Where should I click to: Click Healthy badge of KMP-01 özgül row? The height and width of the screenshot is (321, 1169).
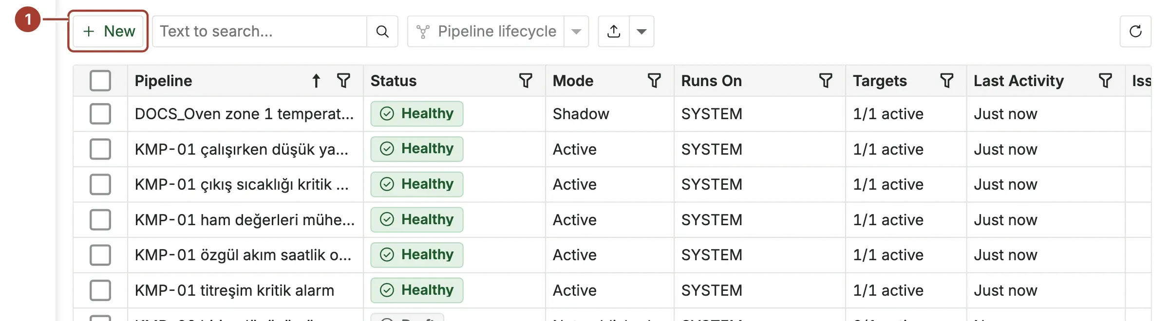(x=417, y=255)
